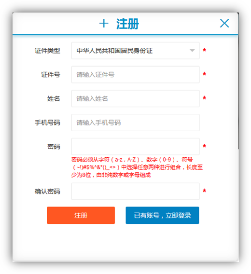The image size is (251, 274).
Task: Click the plus icon beside the 注册 title
Action: click(104, 24)
